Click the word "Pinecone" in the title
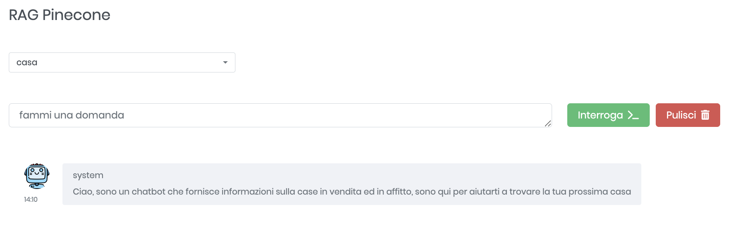735x233 pixels. (76, 15)
